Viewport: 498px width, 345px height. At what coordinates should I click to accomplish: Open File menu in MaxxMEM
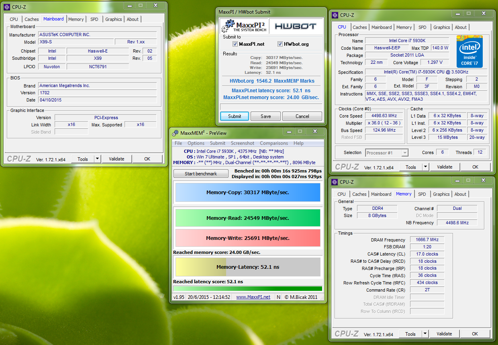click(178, 143)
